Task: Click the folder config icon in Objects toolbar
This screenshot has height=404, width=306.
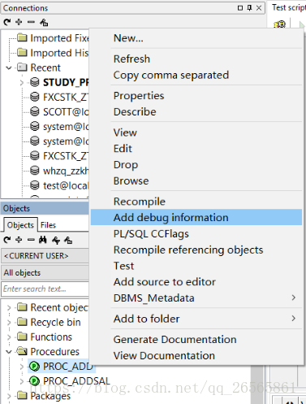Action: 68,240
